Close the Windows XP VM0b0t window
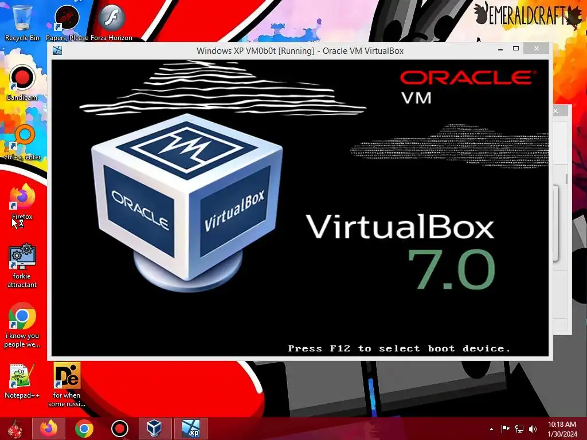Image resolution: width=587 pixels, height=440 pixels. [x=537, y=49]
